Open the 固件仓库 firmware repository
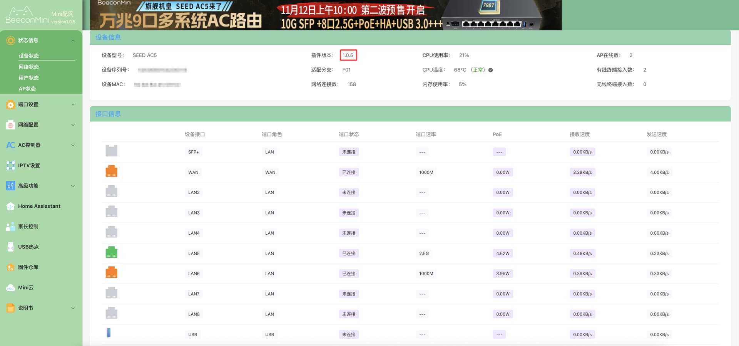This screenshot has width=739, height=346. point(28,267)
